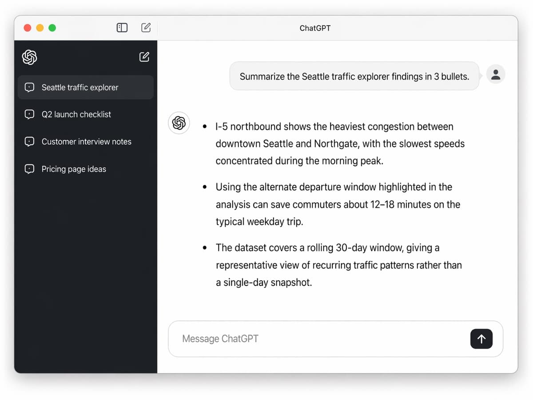Click the new chat icon in title bar
This screenshot has width=533, height=400.
tap(146, 28)
